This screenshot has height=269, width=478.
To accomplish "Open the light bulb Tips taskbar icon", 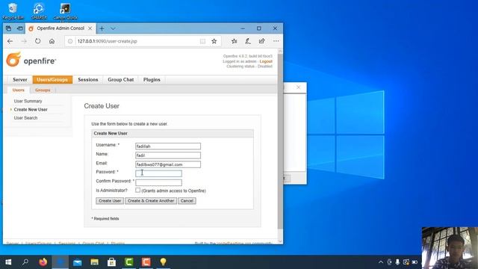I will [163, 262].
